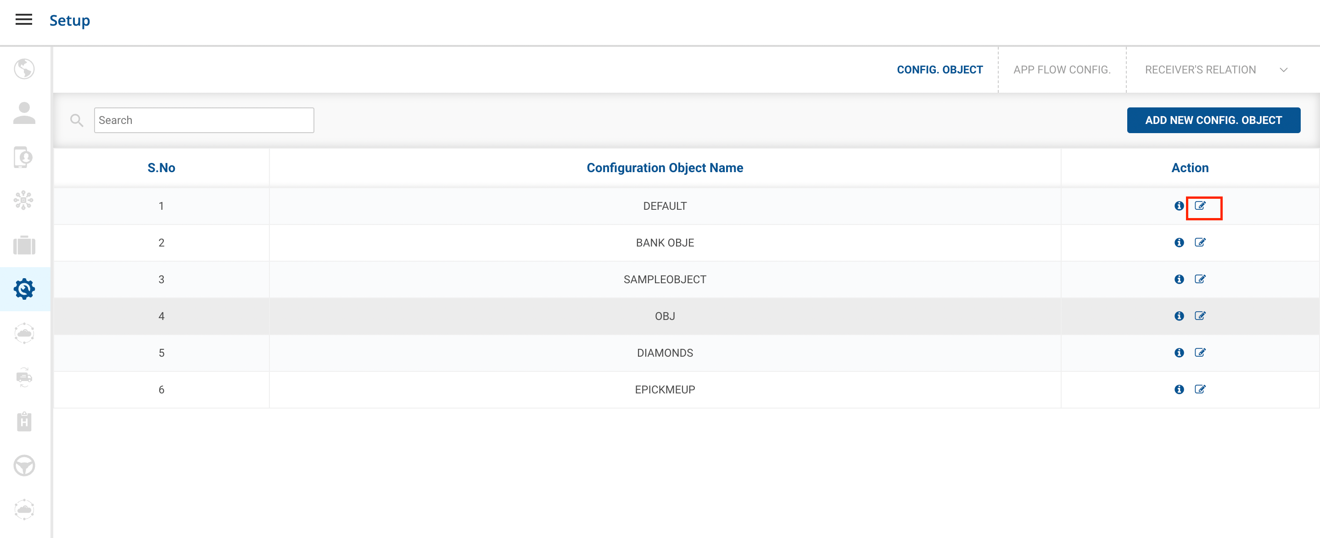Image resolution: width=1320 pixels, height=538 pixels.
Task: Click ADD NEW CONFIG. OBJECT button
Action: 1213,120
